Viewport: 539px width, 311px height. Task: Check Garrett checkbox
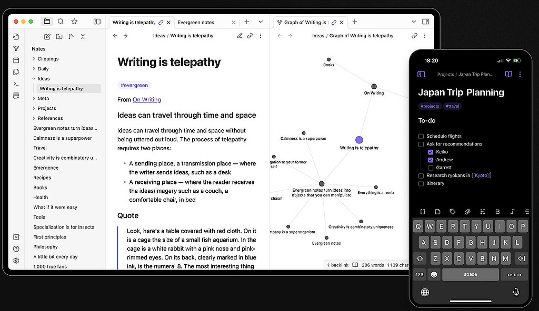pos(431,168)
